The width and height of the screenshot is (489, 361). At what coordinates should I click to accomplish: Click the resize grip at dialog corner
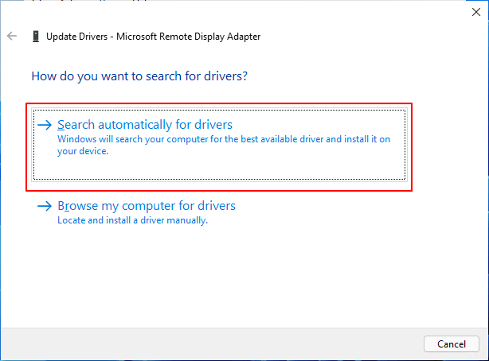click(x=483, y=356)
